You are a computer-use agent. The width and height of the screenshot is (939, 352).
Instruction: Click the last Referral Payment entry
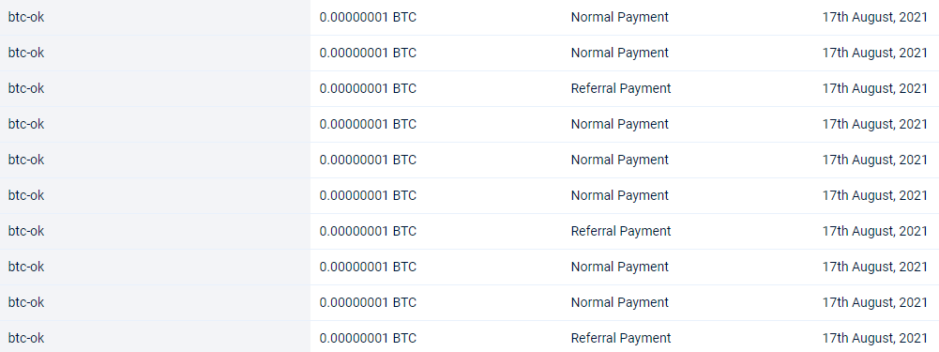[x=621, y=338]
